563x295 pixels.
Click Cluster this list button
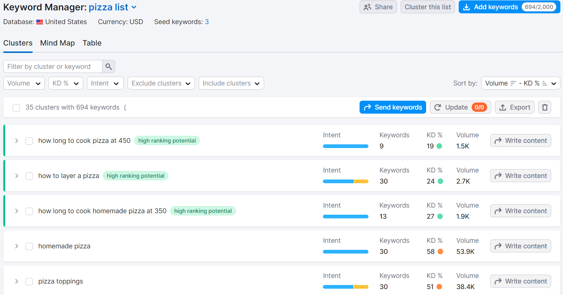pos(428,7)
